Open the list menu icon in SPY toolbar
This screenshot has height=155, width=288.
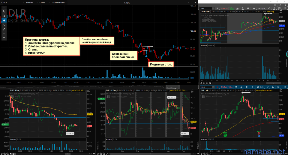pos(285,8)
